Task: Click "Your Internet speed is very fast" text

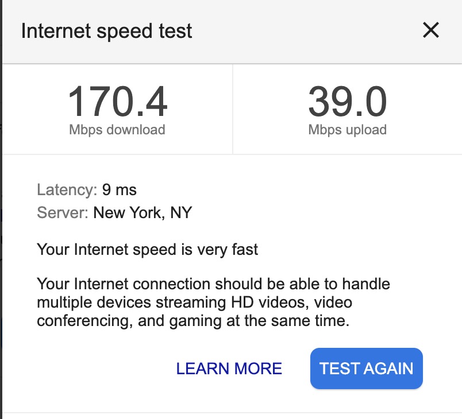Action: pos(148,250)
